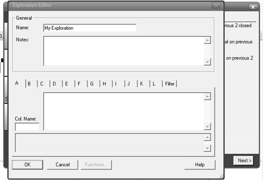This screenshot has height=182, width=263.
Task: Open column tab D
Action: click(x=57, y=83)
